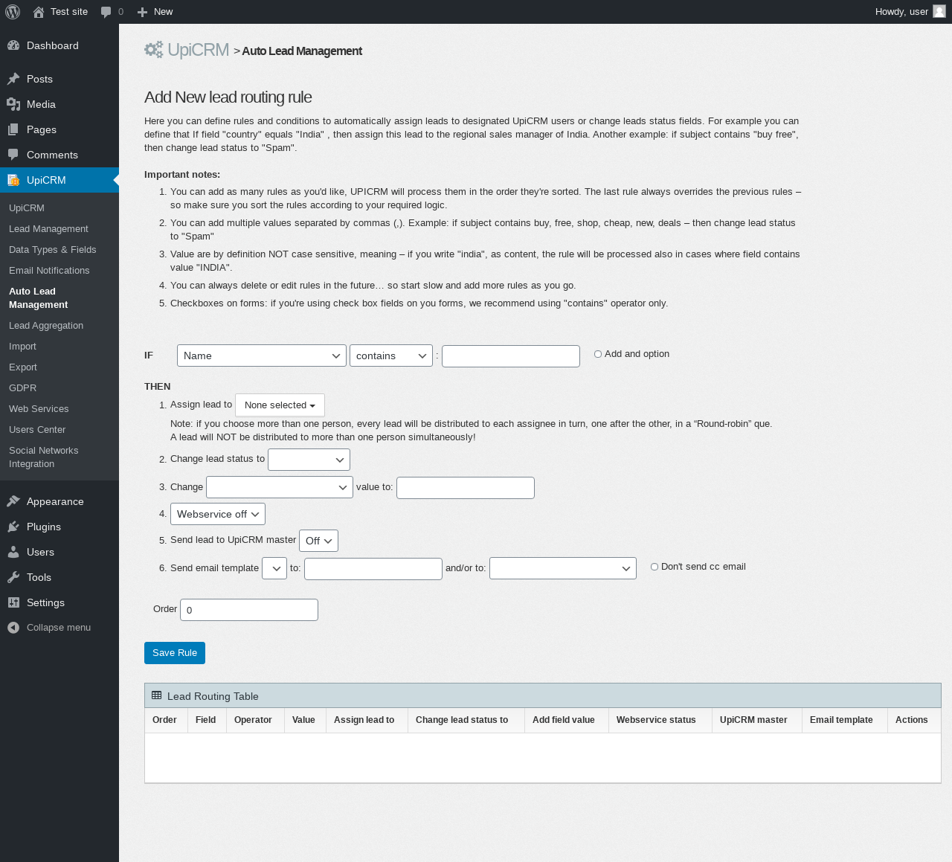Screen dimensions: 952x862
Task: Focus the Change value to input
Action: (x=466, y=488)
